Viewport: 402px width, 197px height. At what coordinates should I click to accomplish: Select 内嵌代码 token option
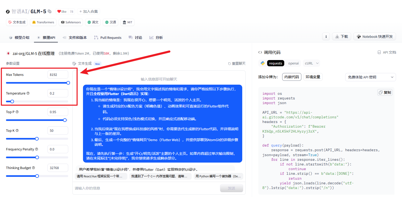(x=292, y=77)
